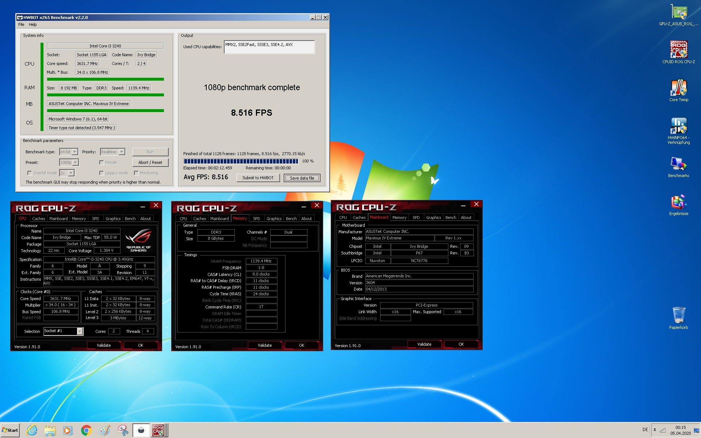
Task: Open Windows Explorer from taskbar
Action: click(x=50, y=430)
